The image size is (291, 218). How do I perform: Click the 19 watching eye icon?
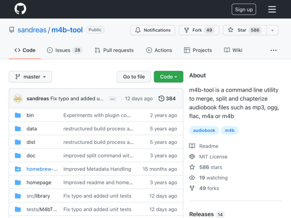click(192, 178)
